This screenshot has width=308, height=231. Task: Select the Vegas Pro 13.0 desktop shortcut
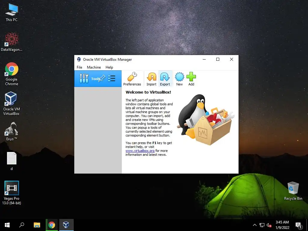point(12,193)
